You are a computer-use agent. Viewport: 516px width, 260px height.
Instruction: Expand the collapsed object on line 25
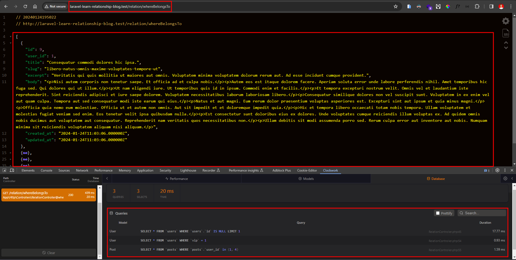[x=11, y=159]
